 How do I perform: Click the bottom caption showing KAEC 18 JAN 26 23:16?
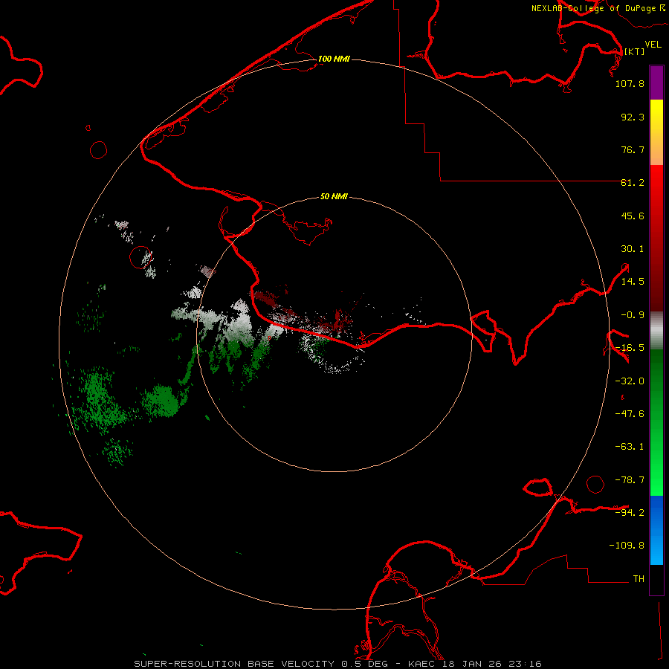[x=338, y=664]
